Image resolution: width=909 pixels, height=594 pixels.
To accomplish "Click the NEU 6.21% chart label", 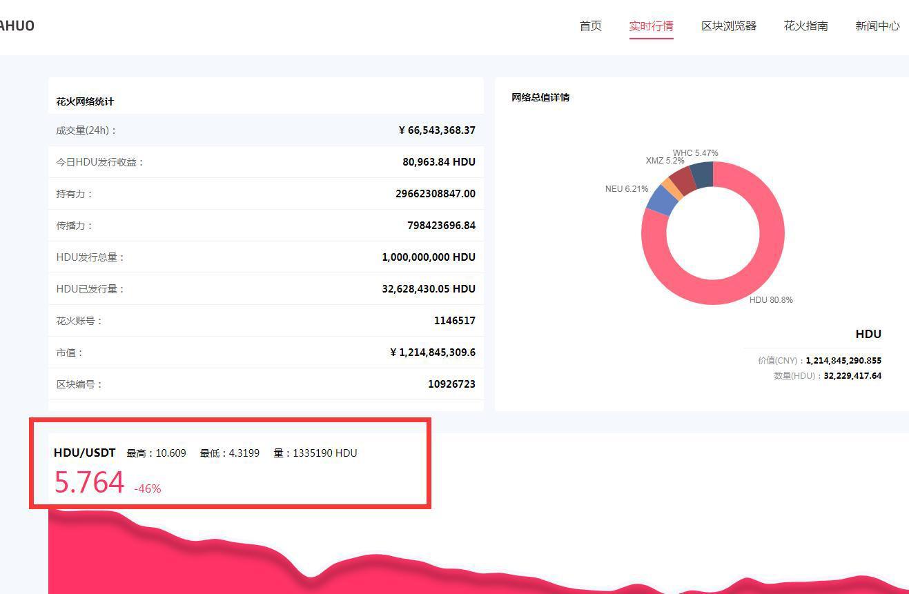I will point(626,189).
